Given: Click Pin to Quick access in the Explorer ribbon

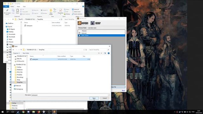Looking at the screenshot, I should pyautogui.click(x=7, y=12).
